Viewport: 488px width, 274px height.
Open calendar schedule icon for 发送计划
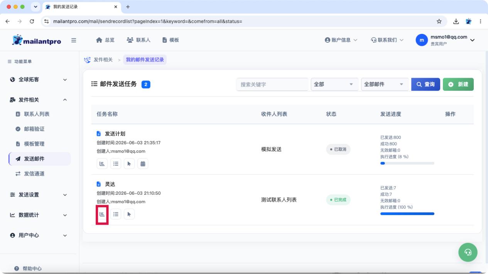click(x=143, y=164)
